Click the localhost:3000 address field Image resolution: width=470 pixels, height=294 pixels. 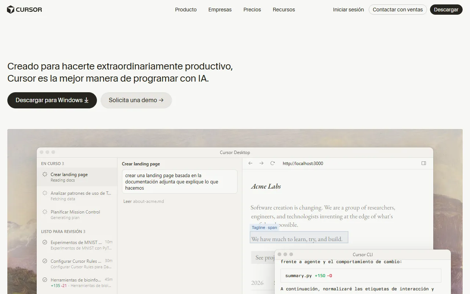point(303,164)
